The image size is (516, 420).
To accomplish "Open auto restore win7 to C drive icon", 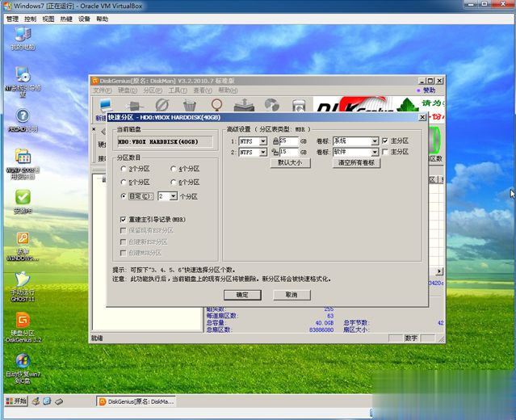I will click(23, 368).
